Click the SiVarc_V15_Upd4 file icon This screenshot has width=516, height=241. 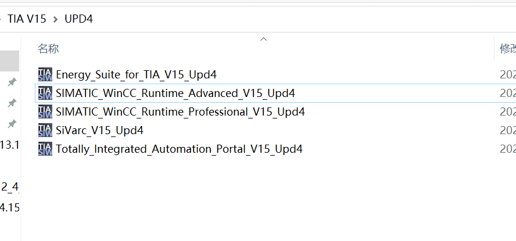tap(45, 130)
